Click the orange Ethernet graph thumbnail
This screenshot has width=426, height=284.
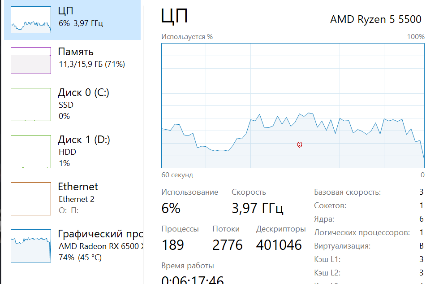pos(31,199)
